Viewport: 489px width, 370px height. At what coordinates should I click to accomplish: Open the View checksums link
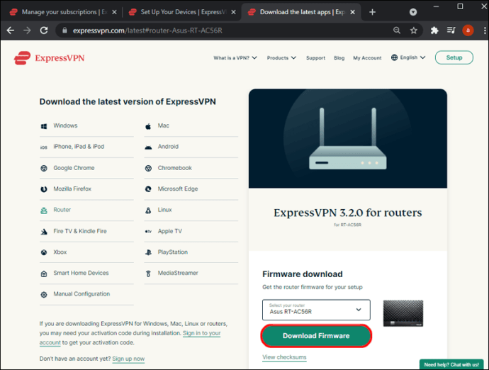[284, 357]
